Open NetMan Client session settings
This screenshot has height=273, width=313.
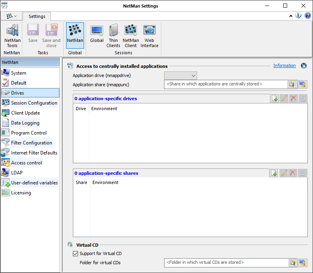tap(131, 36)
